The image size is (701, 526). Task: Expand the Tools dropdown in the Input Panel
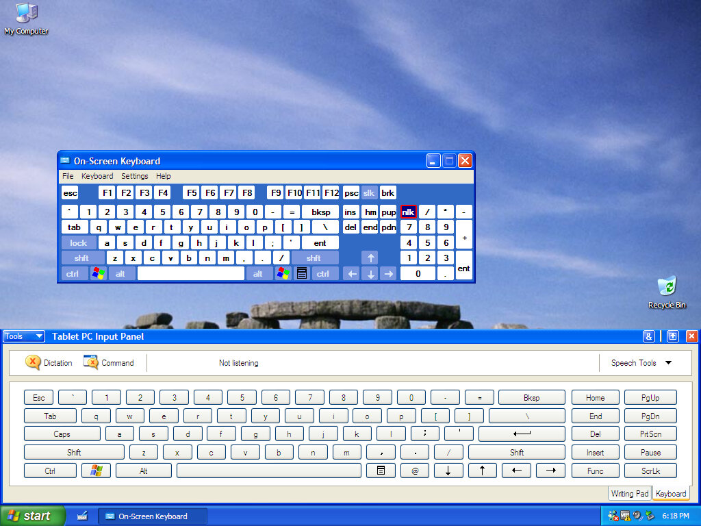(24, 336)
